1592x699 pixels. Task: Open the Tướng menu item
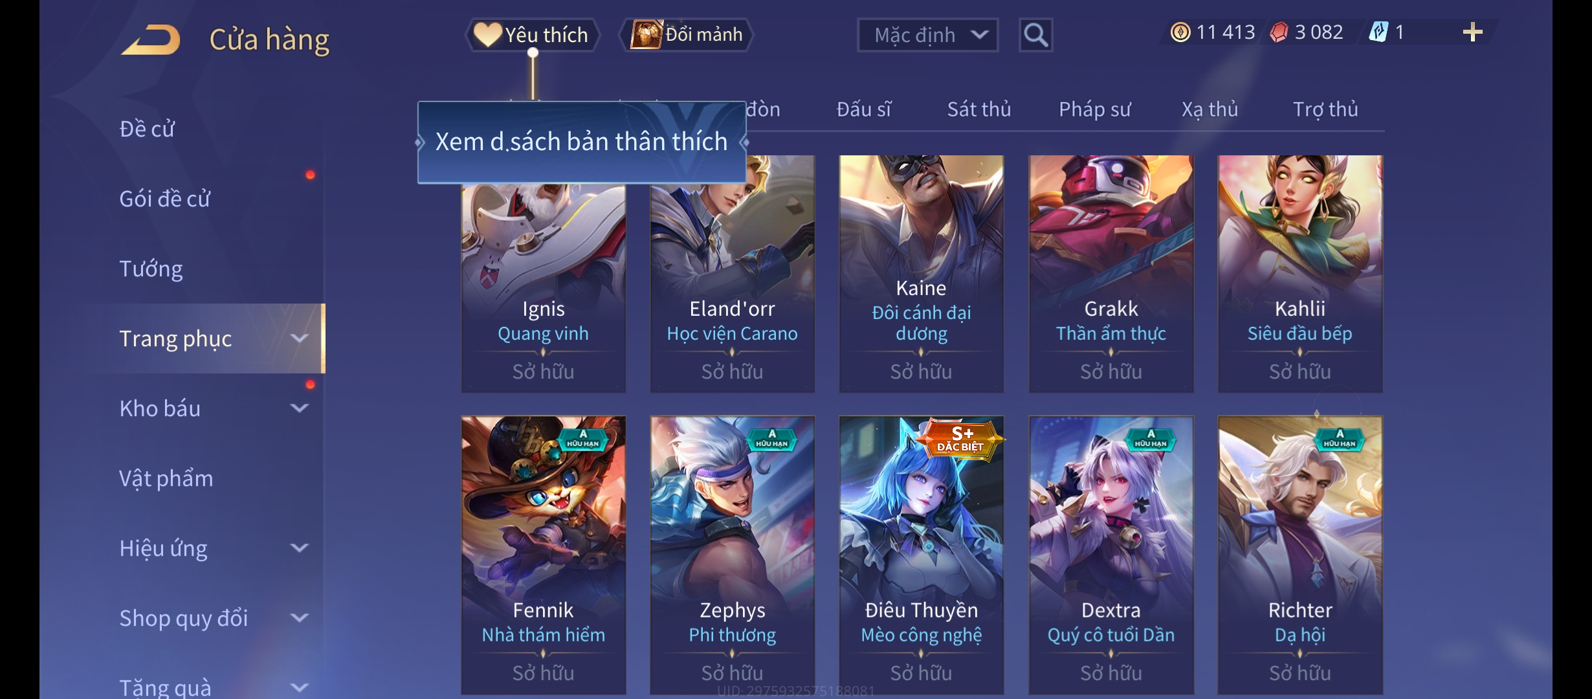pyautogui.click(x=151, y=269)
